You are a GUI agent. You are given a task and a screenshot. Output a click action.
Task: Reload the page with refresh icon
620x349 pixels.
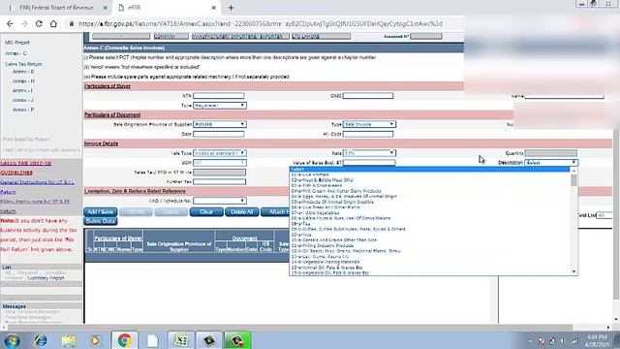click(x=39, y=23)
